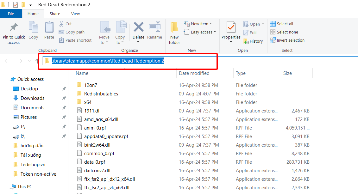
Task: Select Downloads in the Quick access pane
Action: pos(32,98)
